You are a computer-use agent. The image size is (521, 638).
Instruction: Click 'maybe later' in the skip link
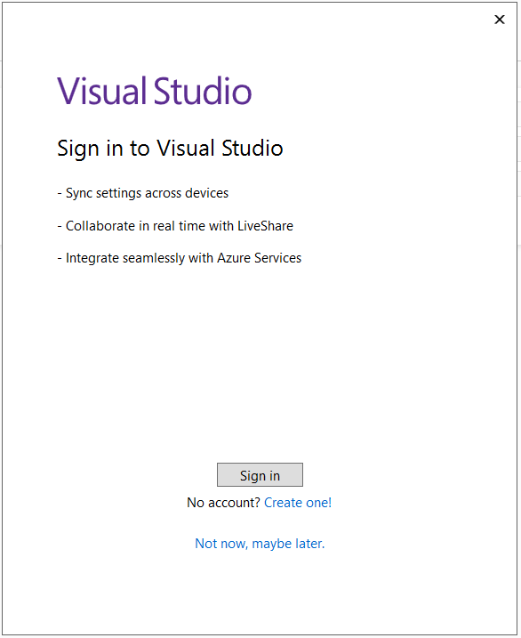287,544
